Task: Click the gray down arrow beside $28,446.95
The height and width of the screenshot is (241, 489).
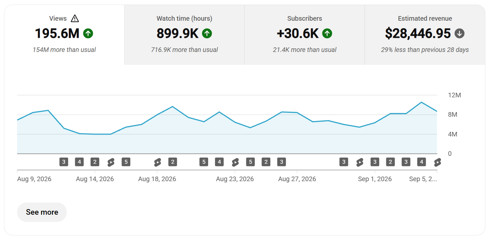Action: [x=459, y=33]
